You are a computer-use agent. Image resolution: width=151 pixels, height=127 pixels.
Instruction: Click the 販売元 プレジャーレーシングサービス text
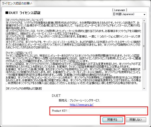tap(79, 100)
